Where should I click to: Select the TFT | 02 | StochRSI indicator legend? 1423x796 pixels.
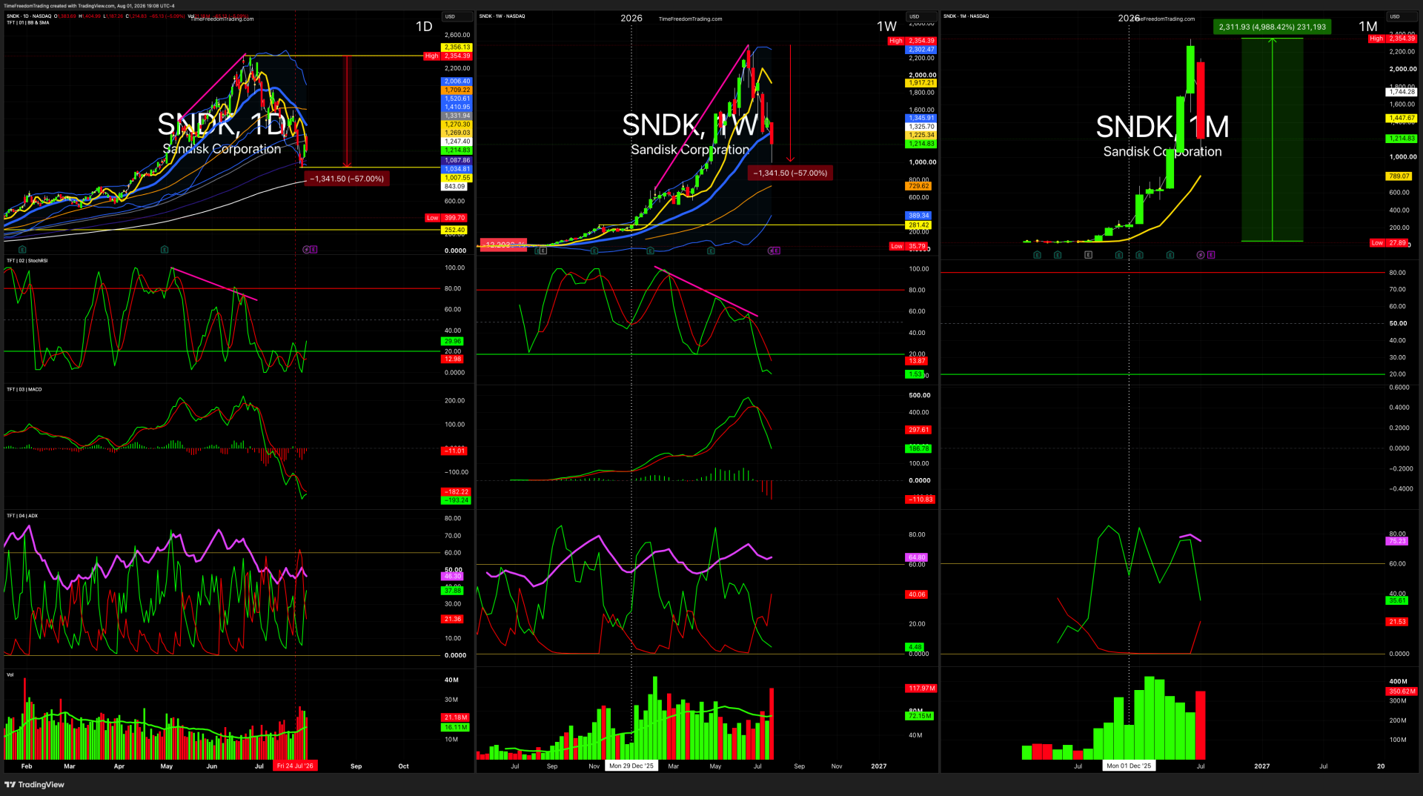pos(27,261)
